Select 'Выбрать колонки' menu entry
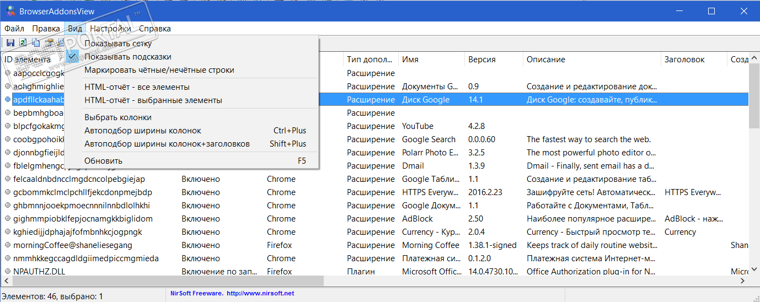Image resolution: width=760 pixels, height=302 pixels. pyautogui.click(x=117, y=117)
